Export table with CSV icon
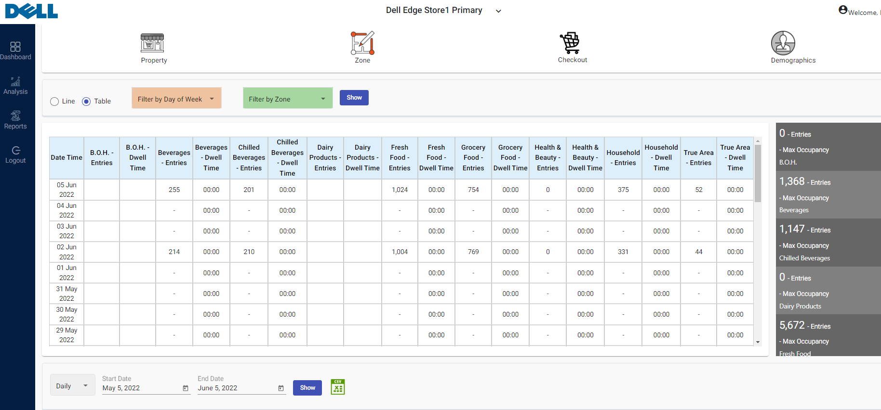 pyautogui.click(x=338, y=387)
